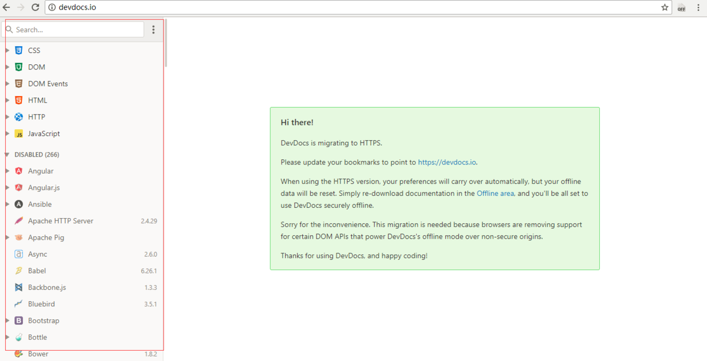Image resolution: width=707 pixels, height=361 pixels.
Task: Focus the docs Search field
Action: [73, 30]
